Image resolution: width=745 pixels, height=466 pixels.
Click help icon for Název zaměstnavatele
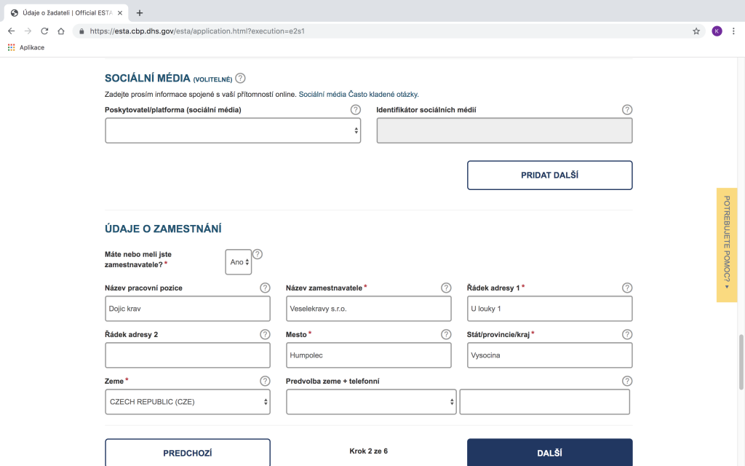click(x=446, y=288)
